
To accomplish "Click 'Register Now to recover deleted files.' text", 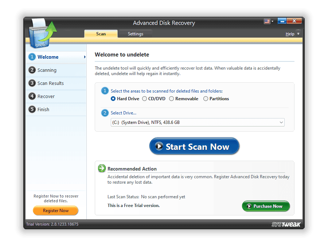I will pos(56,198).
